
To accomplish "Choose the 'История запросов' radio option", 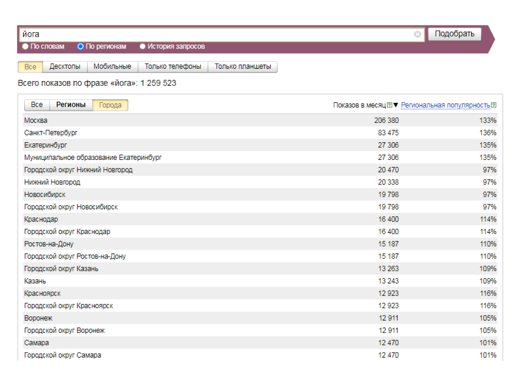I will point(143,46).
